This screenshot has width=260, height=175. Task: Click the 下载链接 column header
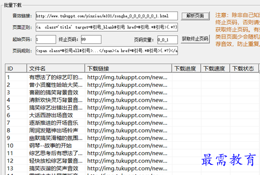(128, 68)
